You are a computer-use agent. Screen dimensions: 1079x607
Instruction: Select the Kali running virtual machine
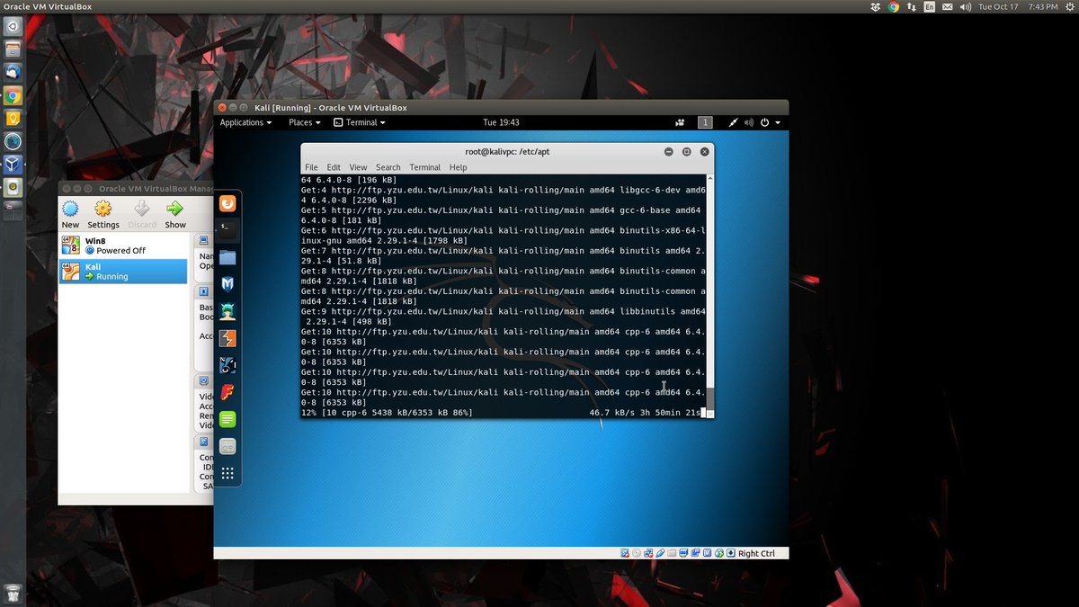tap(123, 272)
